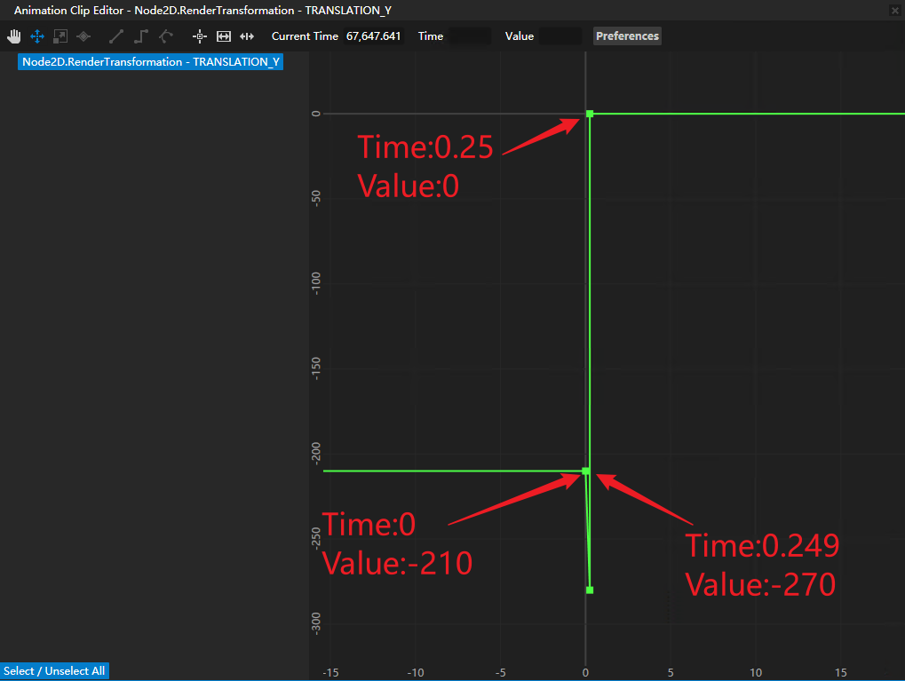Click Select / Unselect All
This screenshot has width=905, height=681.
[54, 670]
